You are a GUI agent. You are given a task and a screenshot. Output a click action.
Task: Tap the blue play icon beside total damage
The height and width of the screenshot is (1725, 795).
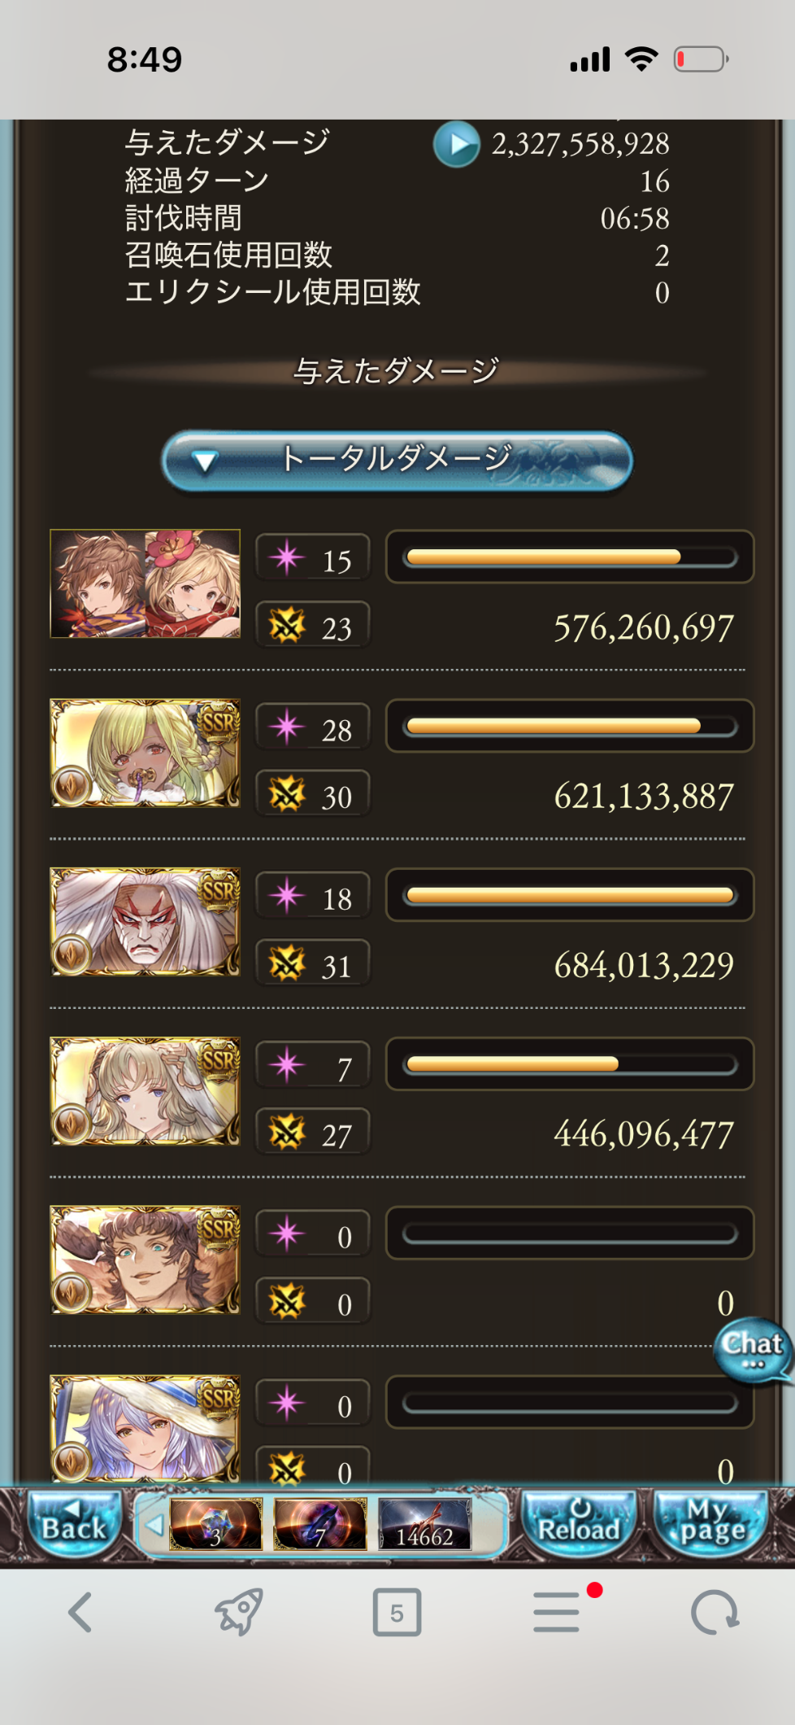tap(456, 144)
